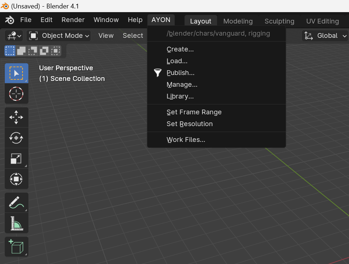Activate the Transform tool
Screen dimensions: 349x264
[17, 179]
